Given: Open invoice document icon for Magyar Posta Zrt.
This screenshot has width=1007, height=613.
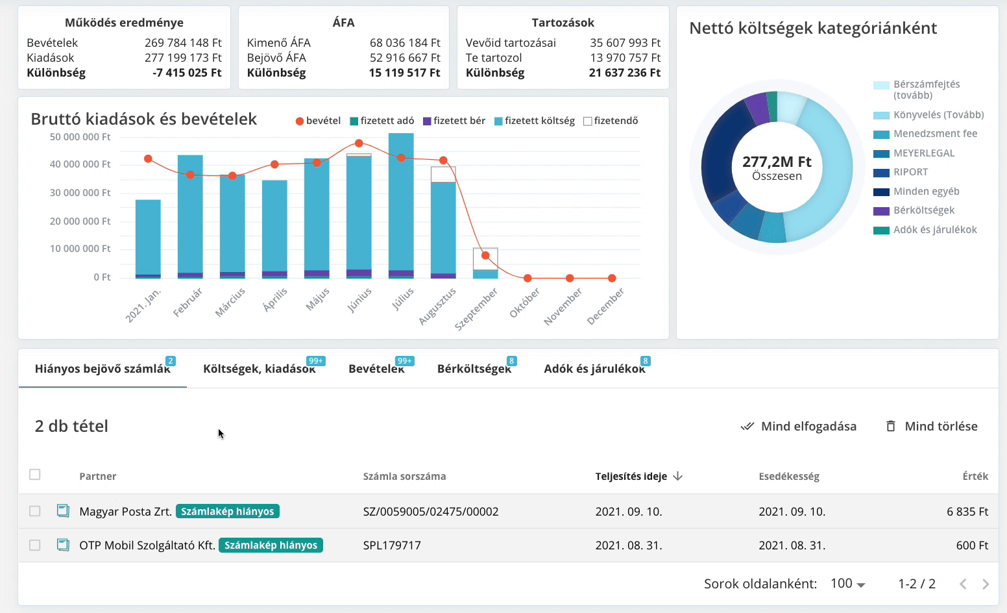Looking at the screenshot, I should tap(63, 511).
